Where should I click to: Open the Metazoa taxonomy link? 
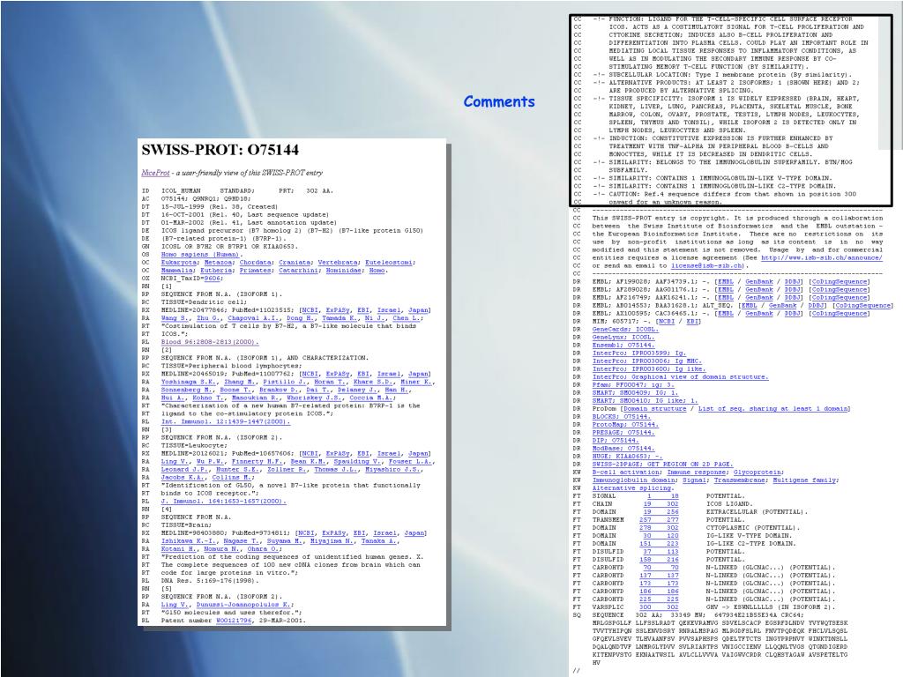coord(218,263)
